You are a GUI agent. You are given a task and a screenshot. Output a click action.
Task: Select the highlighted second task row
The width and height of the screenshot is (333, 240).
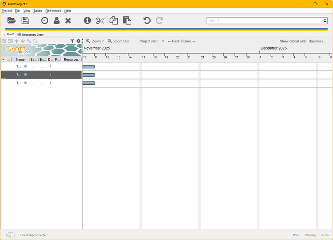coord(41,75)
